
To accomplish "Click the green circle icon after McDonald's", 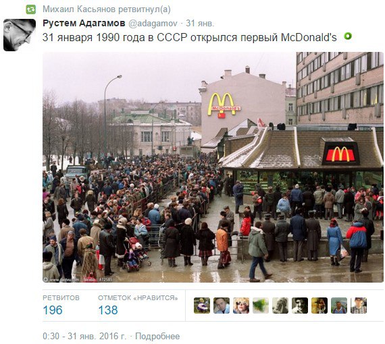I will point(348,36).
